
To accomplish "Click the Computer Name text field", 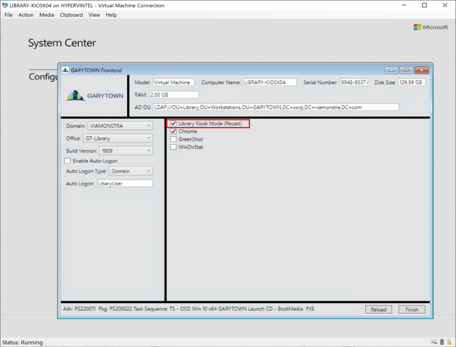I will click(x=269, y=82).
